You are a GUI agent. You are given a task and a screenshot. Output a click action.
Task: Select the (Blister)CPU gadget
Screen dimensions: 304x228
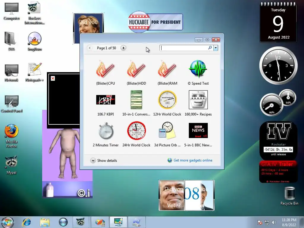pyautogui.click(x=105, y=73)
